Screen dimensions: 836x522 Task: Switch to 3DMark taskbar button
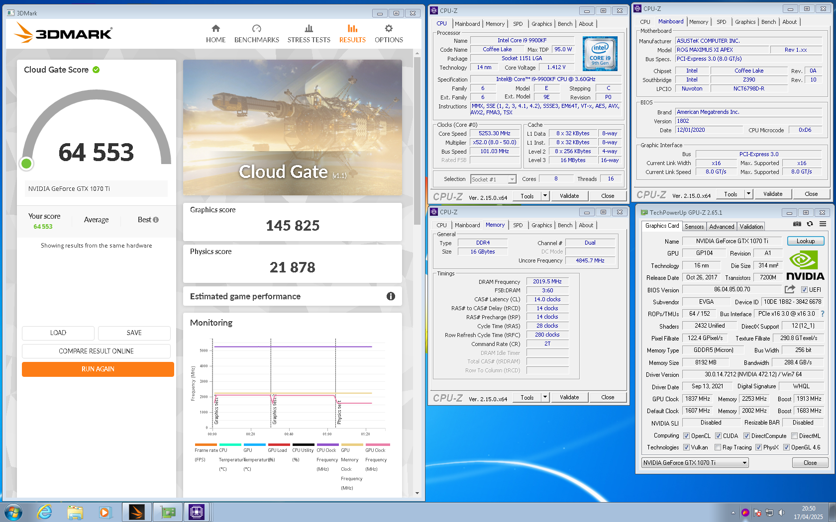click(x=136, y=512)
